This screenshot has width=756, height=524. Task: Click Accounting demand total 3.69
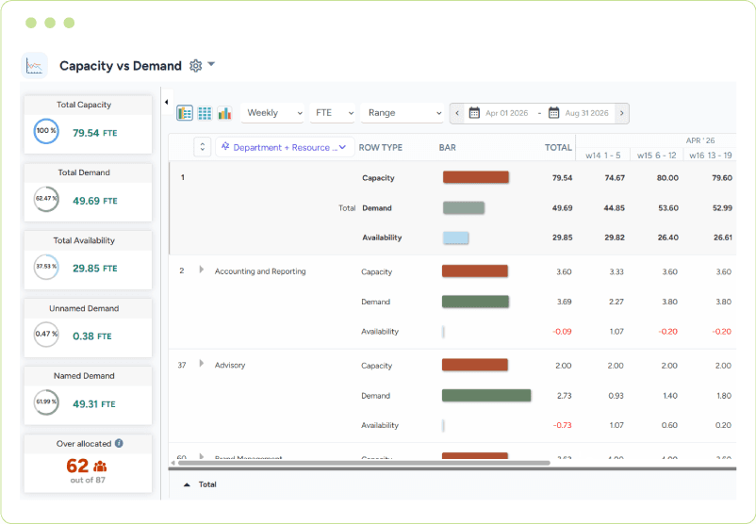click(x=564, y=302)
